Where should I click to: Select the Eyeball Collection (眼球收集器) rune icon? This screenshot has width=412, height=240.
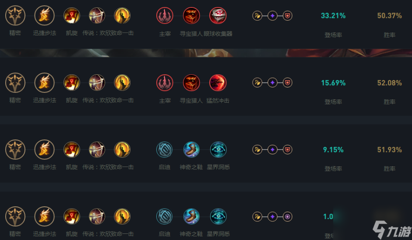pyautogui.click(x=218, y=16)
